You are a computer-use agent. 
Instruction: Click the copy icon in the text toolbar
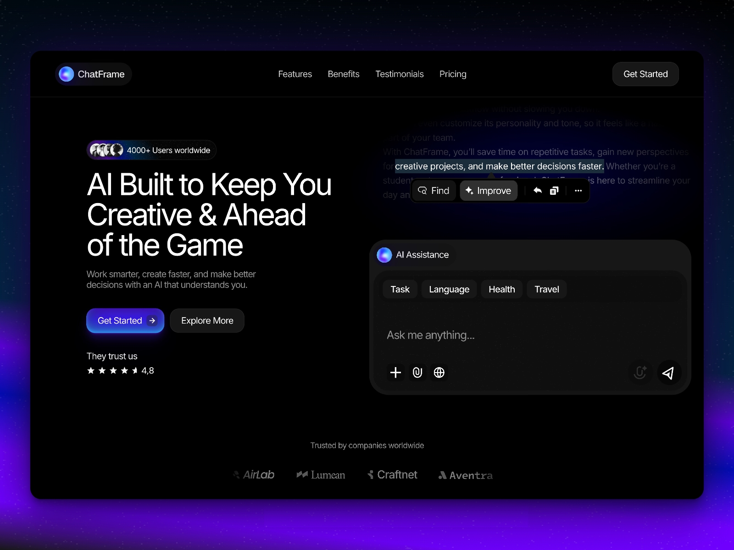[x=554, y=190]
